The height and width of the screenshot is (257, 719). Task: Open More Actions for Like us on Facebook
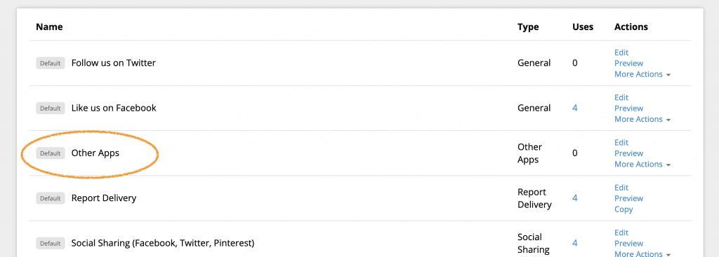click(x=642, y=119)
